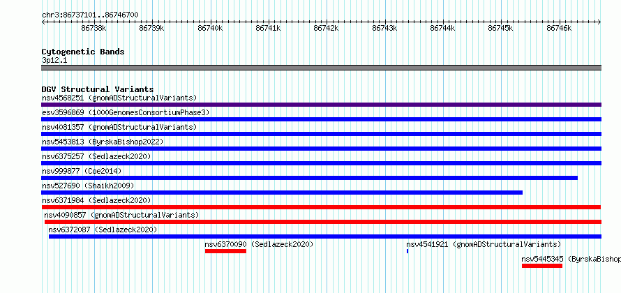
Task: Click the red nsv4090857 variant bar
Action: (323, 222)
